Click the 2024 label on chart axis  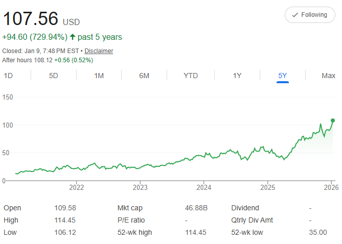[203, 187]
